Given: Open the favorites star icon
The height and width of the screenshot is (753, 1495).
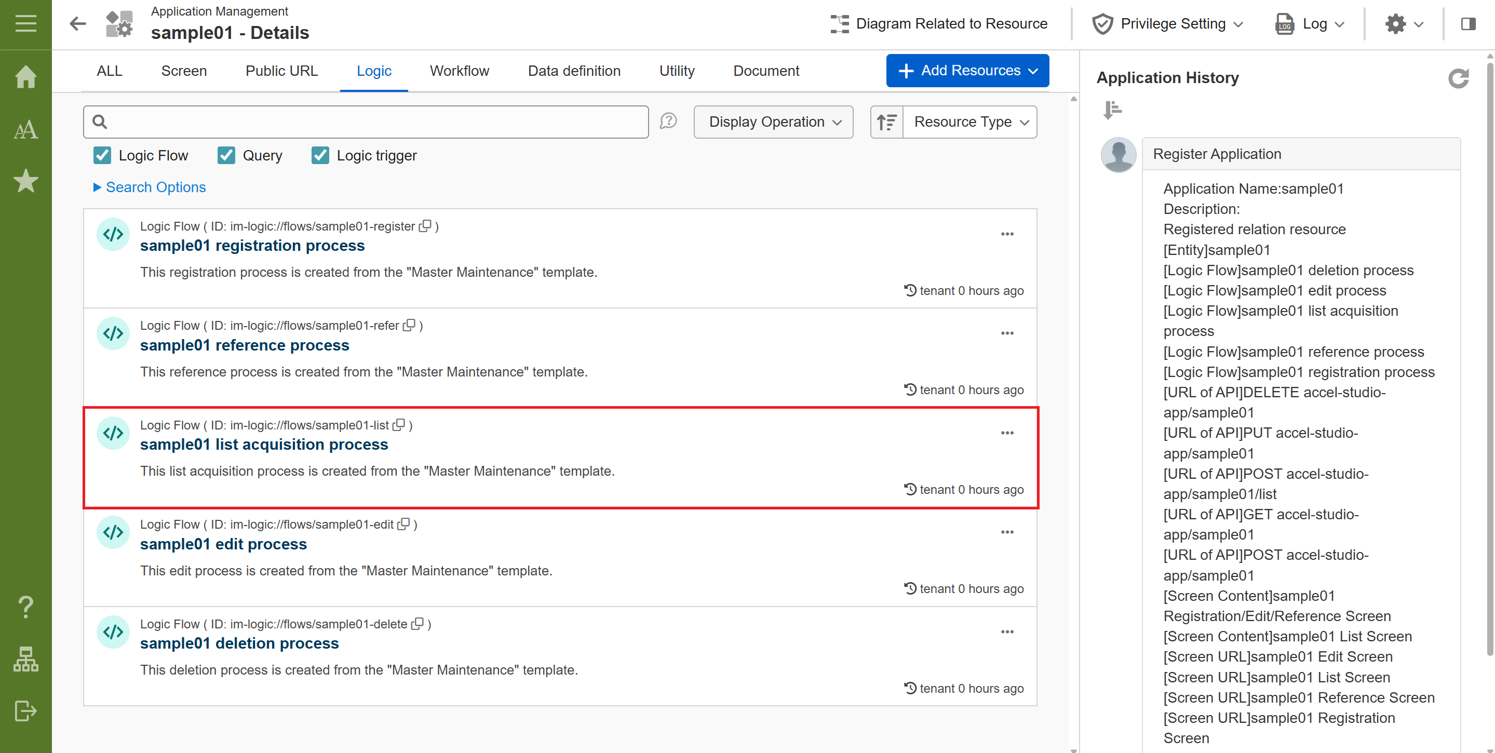Looking at the screenshot, I should [25, 181].
